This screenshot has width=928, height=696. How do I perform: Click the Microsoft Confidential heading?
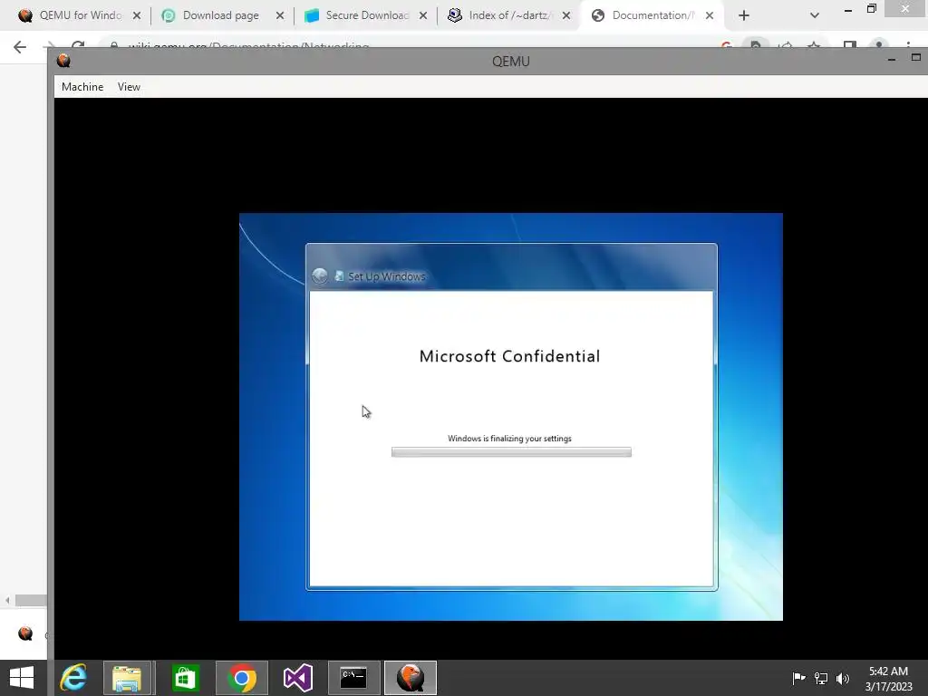pyautogui.click(x=509, y=355)
